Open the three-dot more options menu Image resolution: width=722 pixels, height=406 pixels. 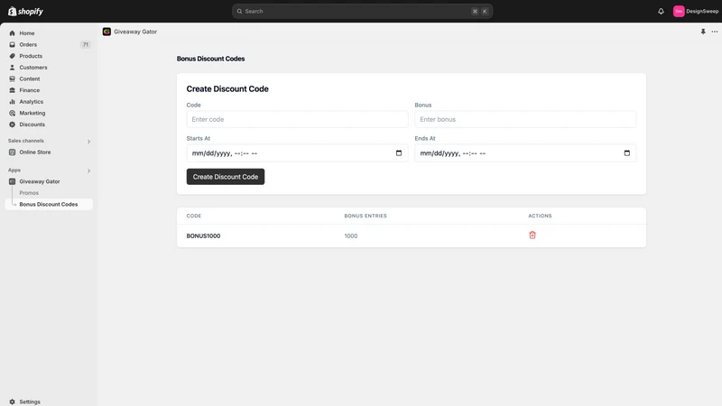(x=714, y=32)
